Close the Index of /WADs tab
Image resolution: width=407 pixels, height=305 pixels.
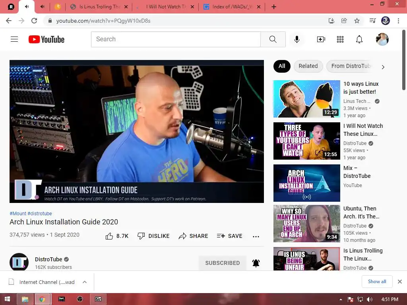coord(258,7)
